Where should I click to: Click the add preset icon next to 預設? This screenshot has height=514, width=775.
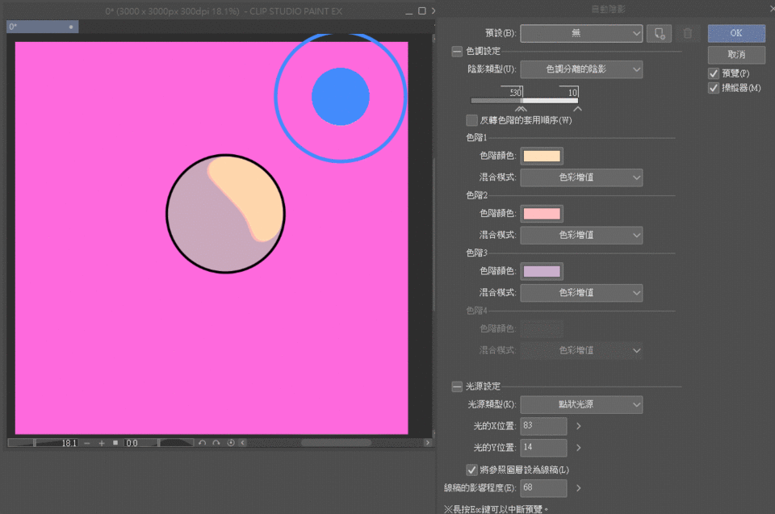click(659, 34)
